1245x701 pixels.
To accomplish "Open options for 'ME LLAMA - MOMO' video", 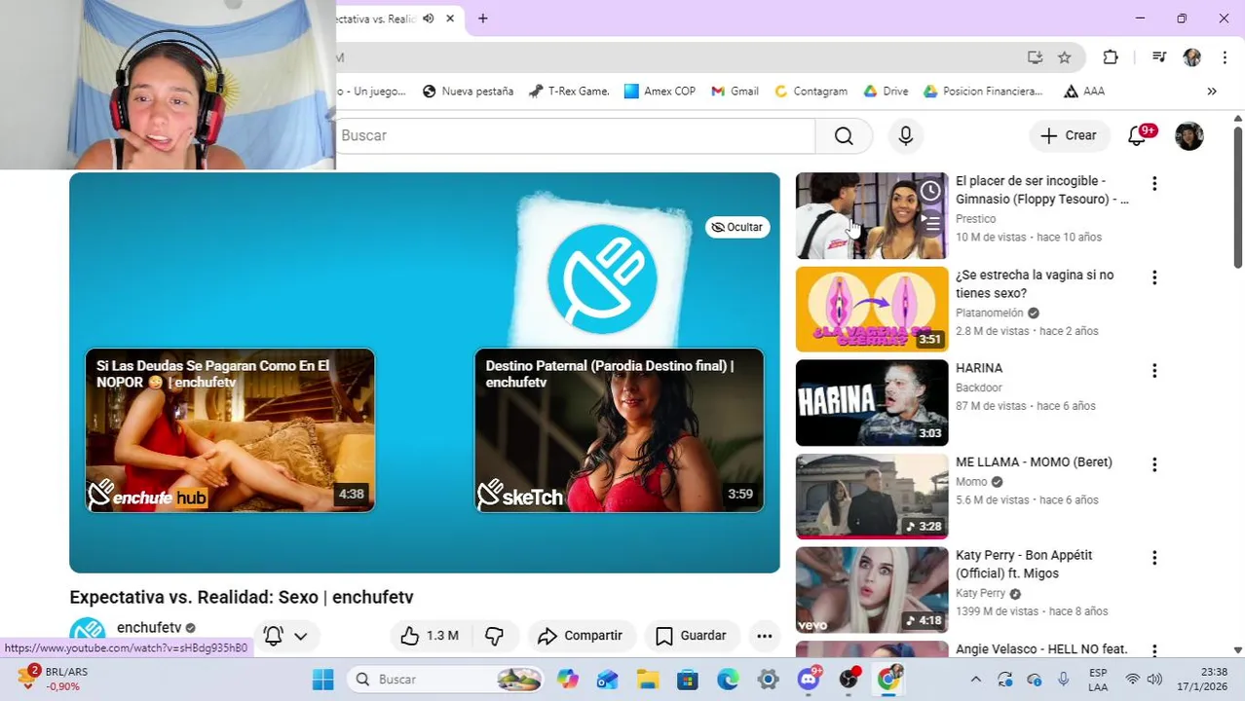I will point(1154,464).
